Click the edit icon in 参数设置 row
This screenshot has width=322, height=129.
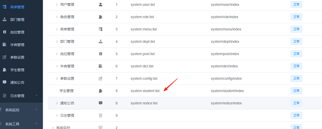101,78
